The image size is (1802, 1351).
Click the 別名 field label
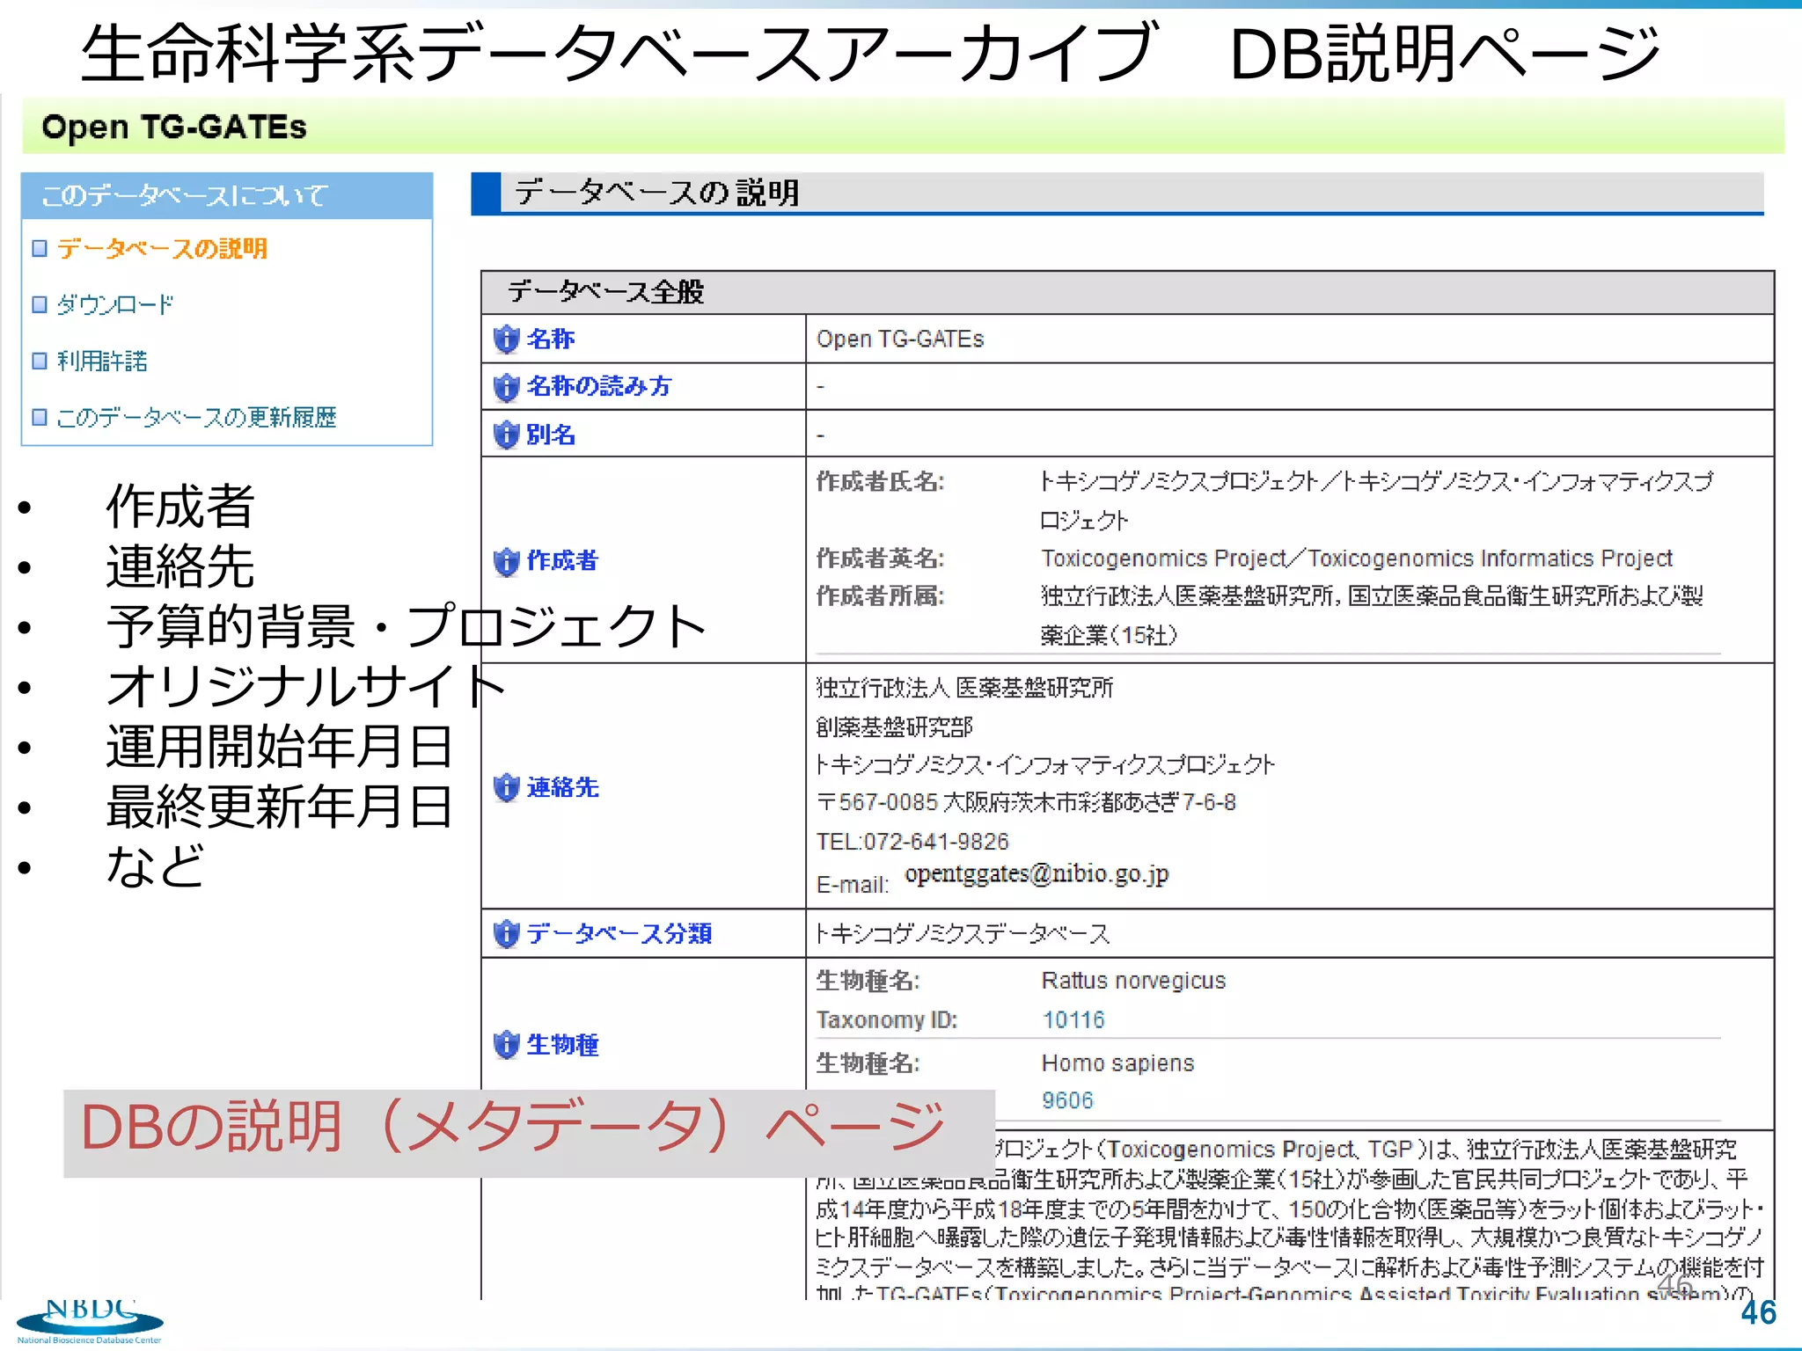coord(551,435)
